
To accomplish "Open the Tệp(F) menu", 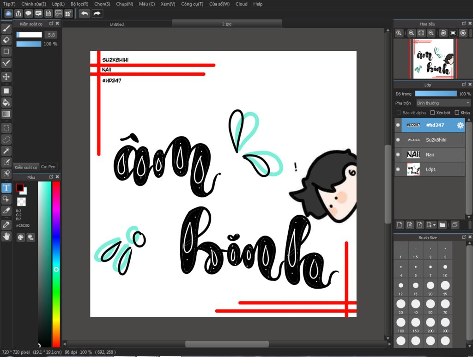I will tap(9, 4).
